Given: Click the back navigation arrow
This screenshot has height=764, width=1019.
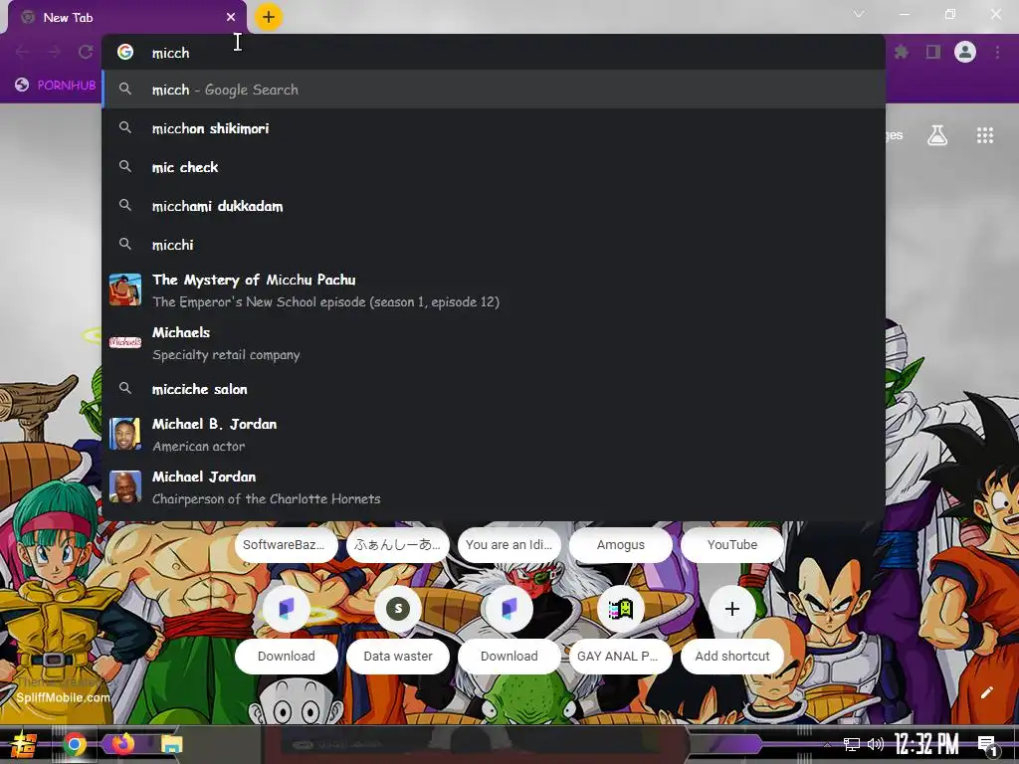Looking at the screenshot, I should pos(22,52).
